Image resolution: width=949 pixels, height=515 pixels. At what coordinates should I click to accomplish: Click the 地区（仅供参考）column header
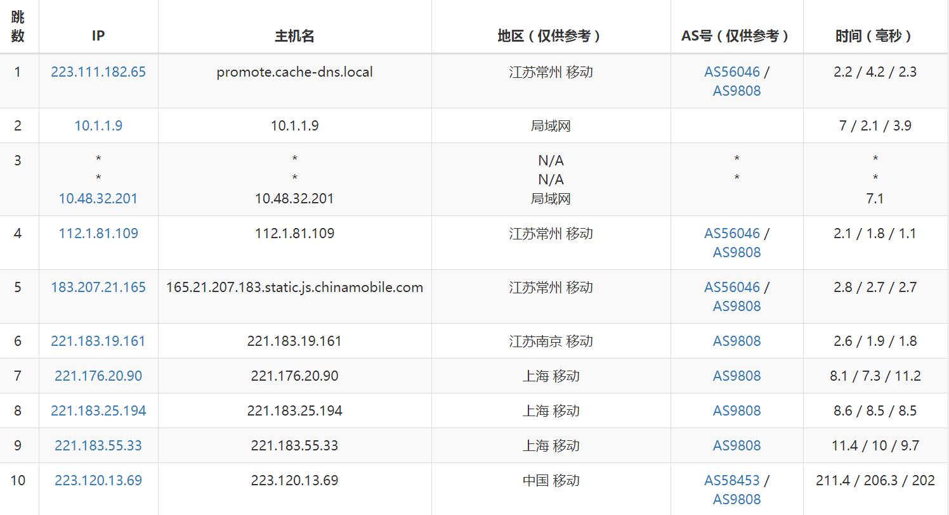click(x=551, y=35)
